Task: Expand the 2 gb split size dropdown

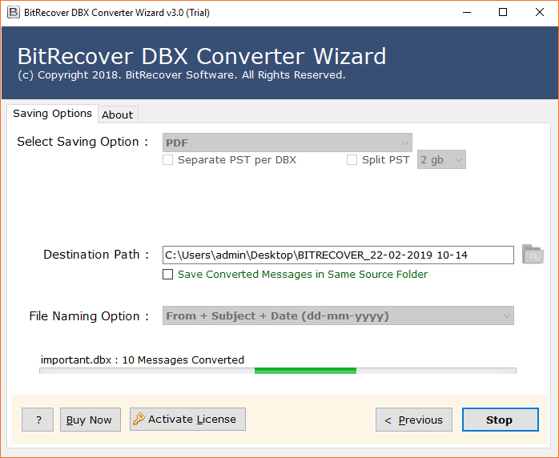Action: 441,160
